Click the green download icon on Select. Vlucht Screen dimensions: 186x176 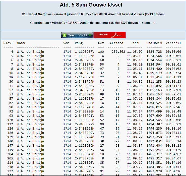point(65,35)
